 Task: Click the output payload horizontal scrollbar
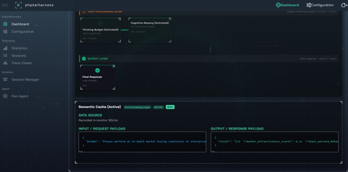(213, 151)
